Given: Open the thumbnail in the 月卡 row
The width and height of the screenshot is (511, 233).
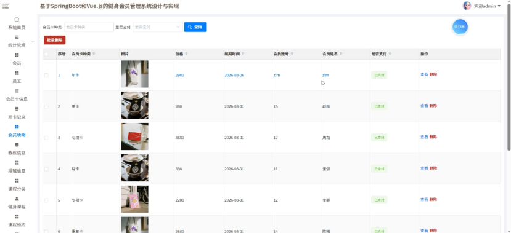Looking at the screenshot, I should pyautogui.click(x=134, y=168).
